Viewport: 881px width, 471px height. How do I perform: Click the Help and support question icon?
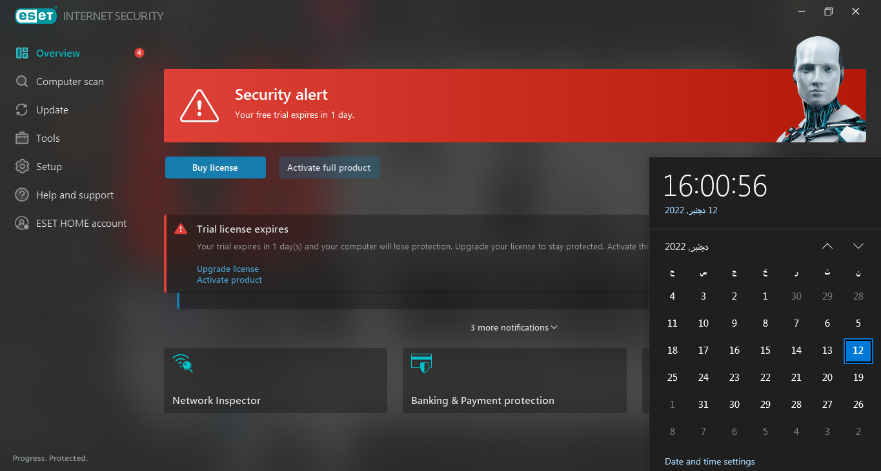(x=22, y=195)
